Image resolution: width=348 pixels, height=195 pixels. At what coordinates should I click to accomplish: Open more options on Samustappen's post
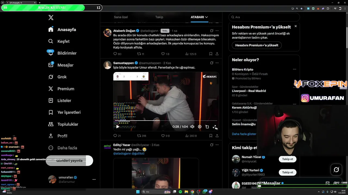point(217,63)
